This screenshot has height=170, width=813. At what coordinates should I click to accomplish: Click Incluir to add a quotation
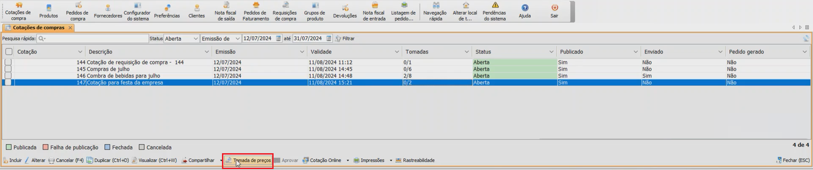pos(12,160)
